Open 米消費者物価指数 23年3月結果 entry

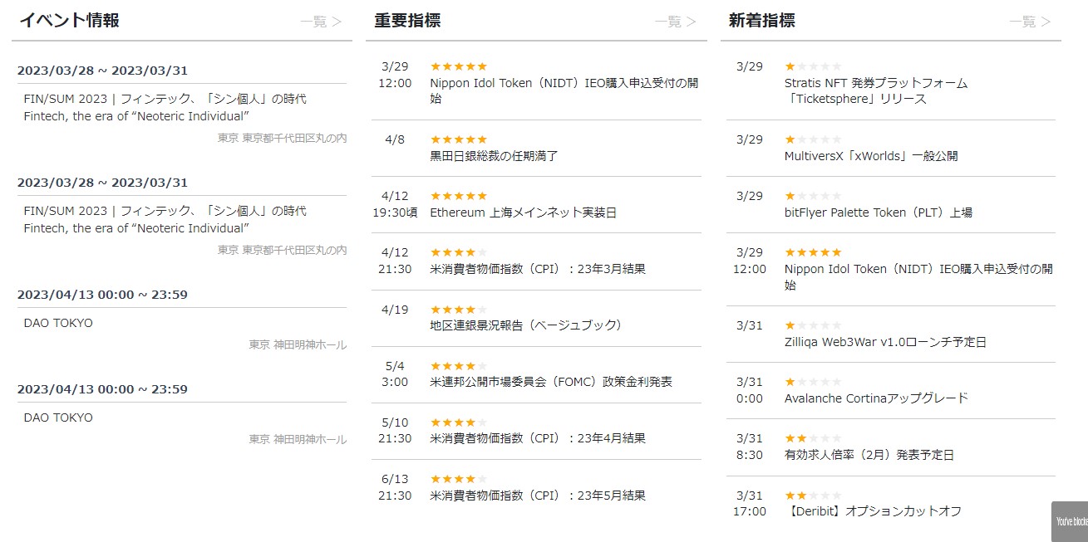tap(537, 269)
